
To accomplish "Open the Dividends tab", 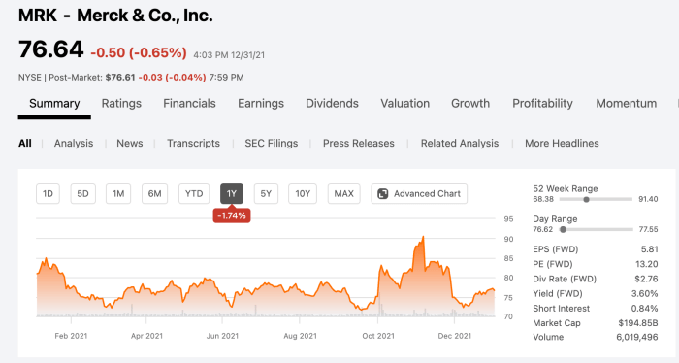I will coord(332,104).
